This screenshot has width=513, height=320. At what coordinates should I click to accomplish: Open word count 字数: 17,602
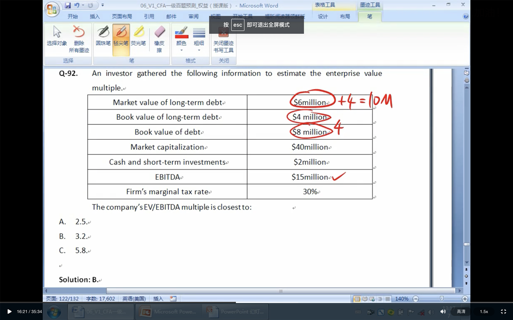(100, 299)
